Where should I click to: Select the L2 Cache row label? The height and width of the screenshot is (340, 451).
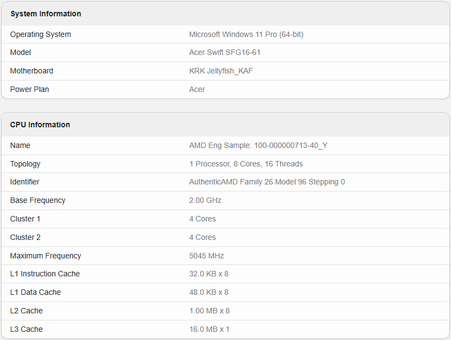point(26,311)
